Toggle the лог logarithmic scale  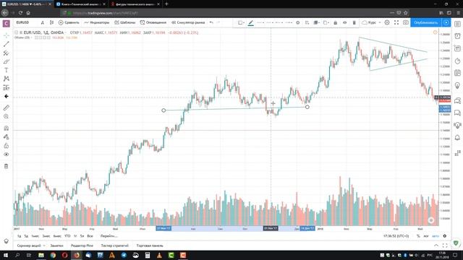(426, 236)
